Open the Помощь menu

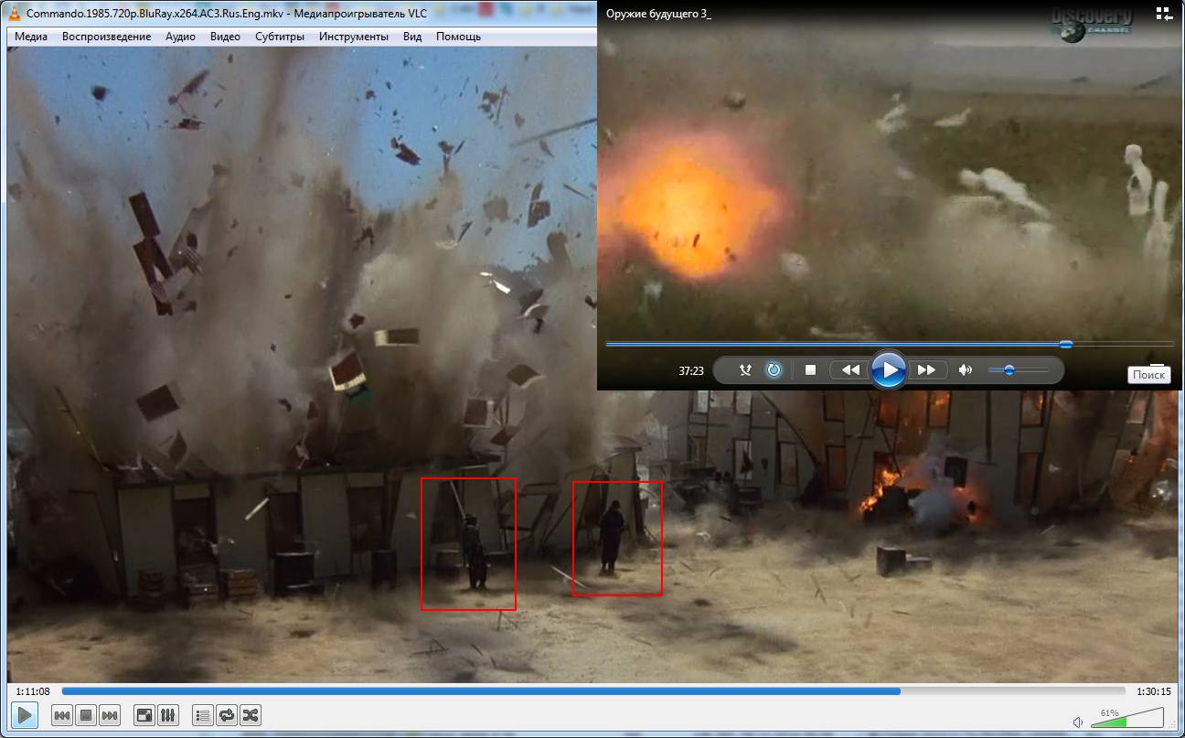click(x=458, y=37)
